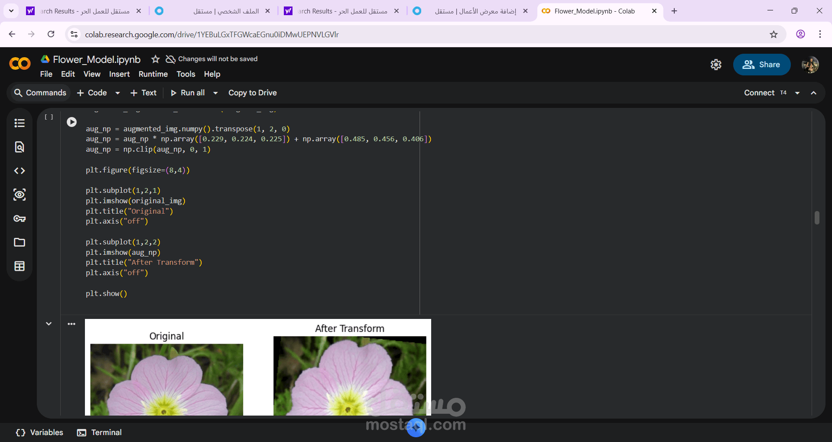The width and height of the screenshot is (832, 442).
Task: Open the Data explorer sidebar icon
Action: click(19, 195)
